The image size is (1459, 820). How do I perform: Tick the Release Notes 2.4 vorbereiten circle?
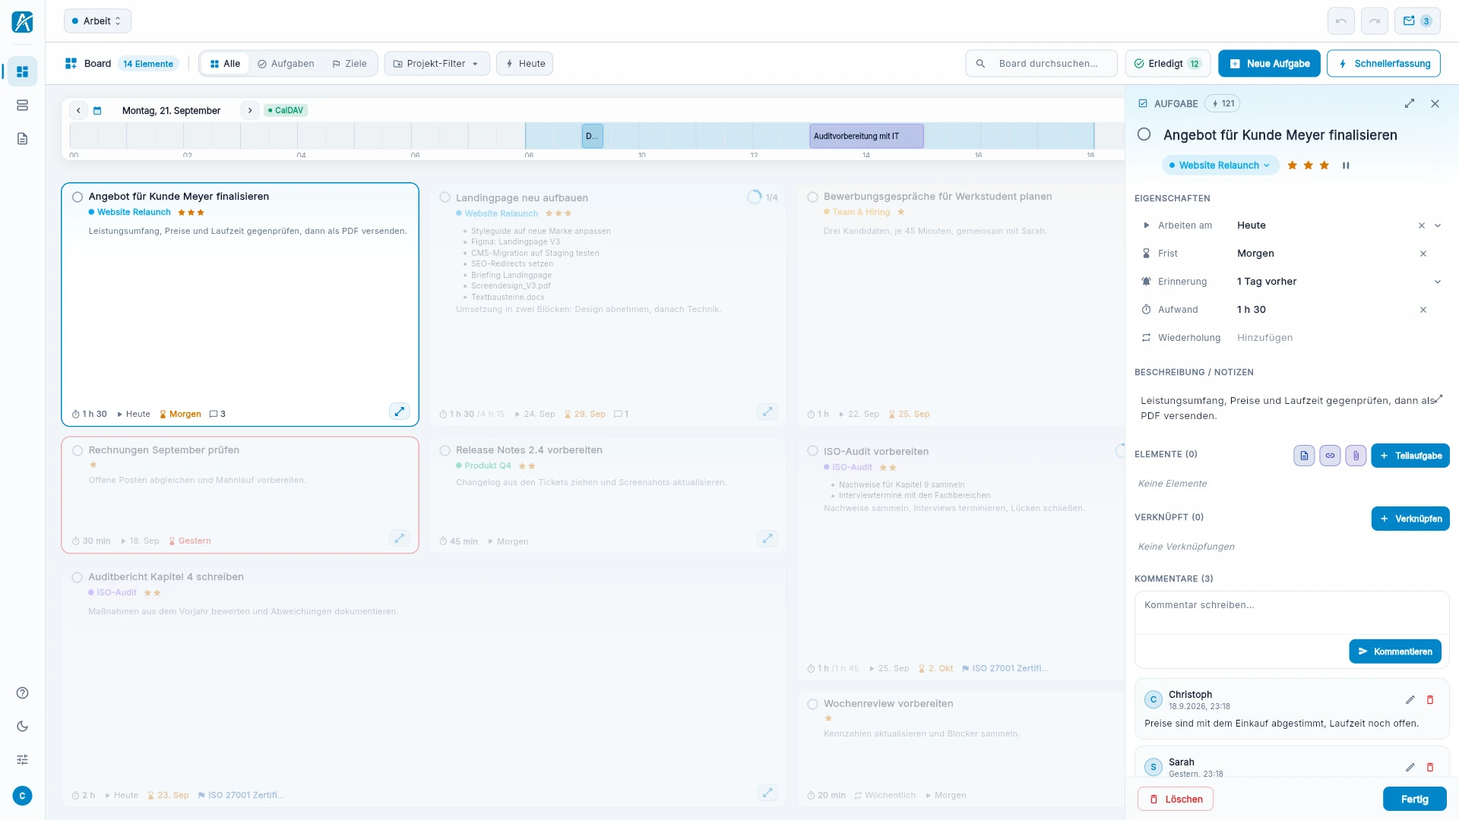coord(445,450)
